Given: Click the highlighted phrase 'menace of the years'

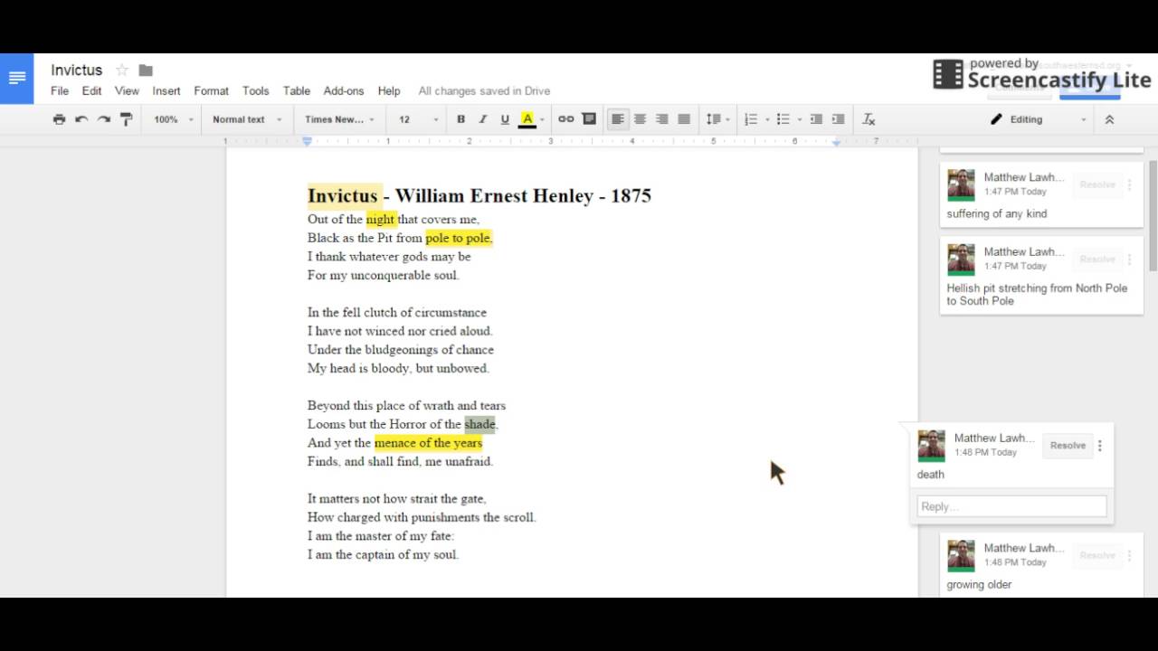Looking at the screenshot, I should [x=428, y=443].
